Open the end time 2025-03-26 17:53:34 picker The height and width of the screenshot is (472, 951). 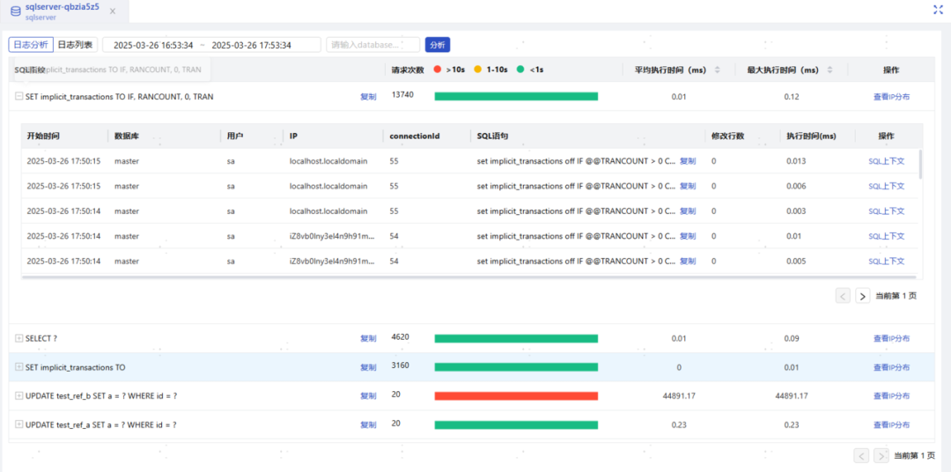coord(252,45)
